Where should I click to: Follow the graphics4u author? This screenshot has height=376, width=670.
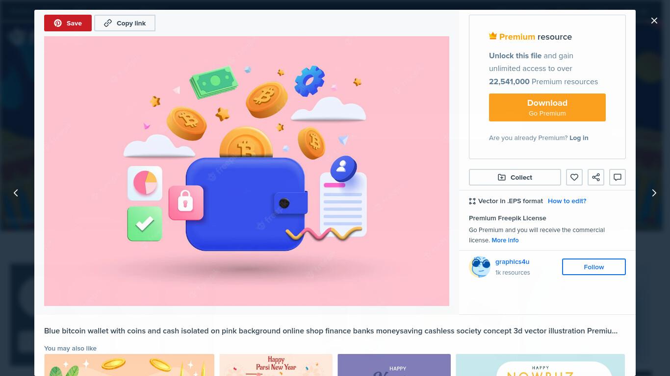pyautogui.click(x=593, y=267)
